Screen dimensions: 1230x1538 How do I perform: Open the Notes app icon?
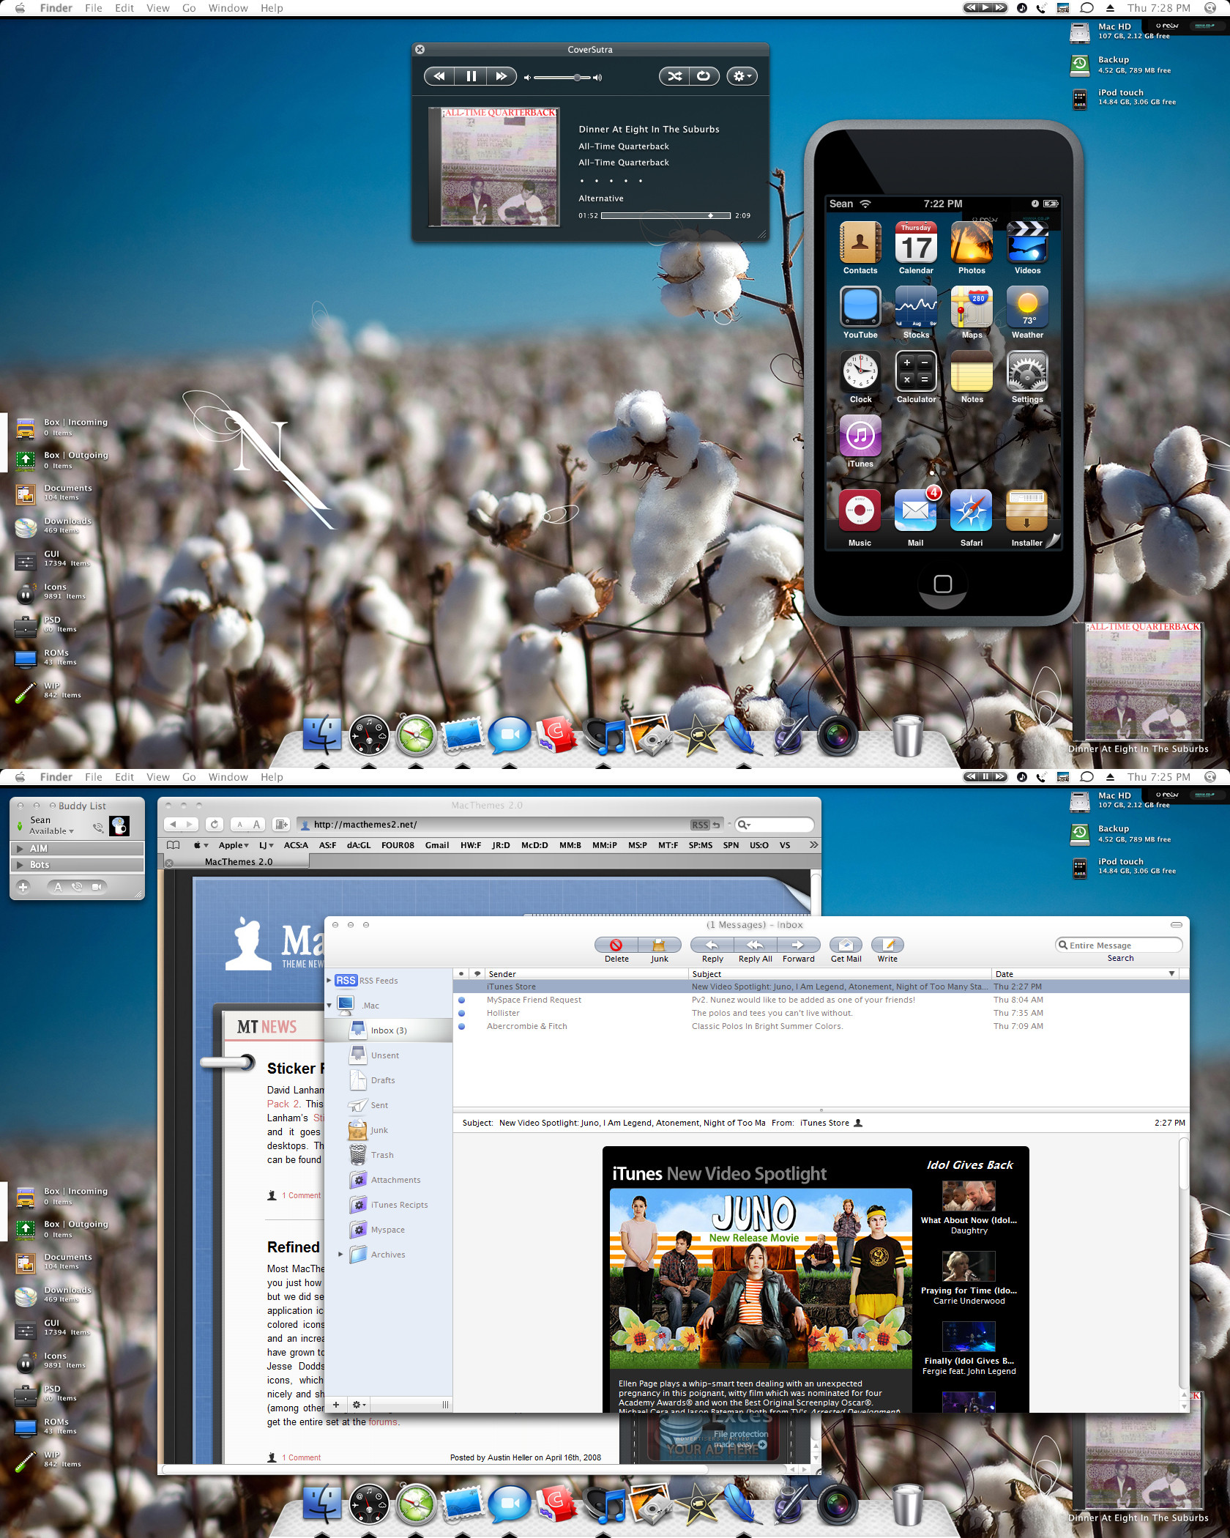(x=972, y=372)
